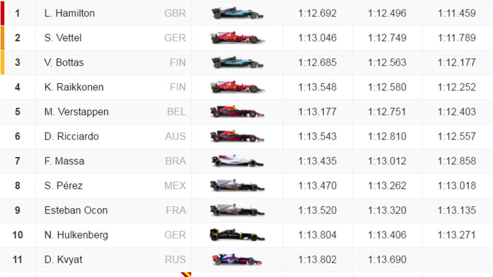
Task: Click Hulkenberg's black Renault car icon
Action: coord(237,235)
